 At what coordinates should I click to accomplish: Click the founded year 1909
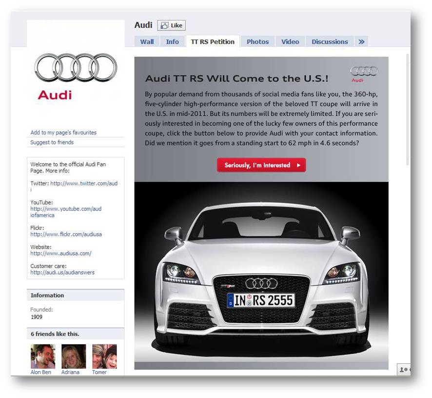(37, 317)
